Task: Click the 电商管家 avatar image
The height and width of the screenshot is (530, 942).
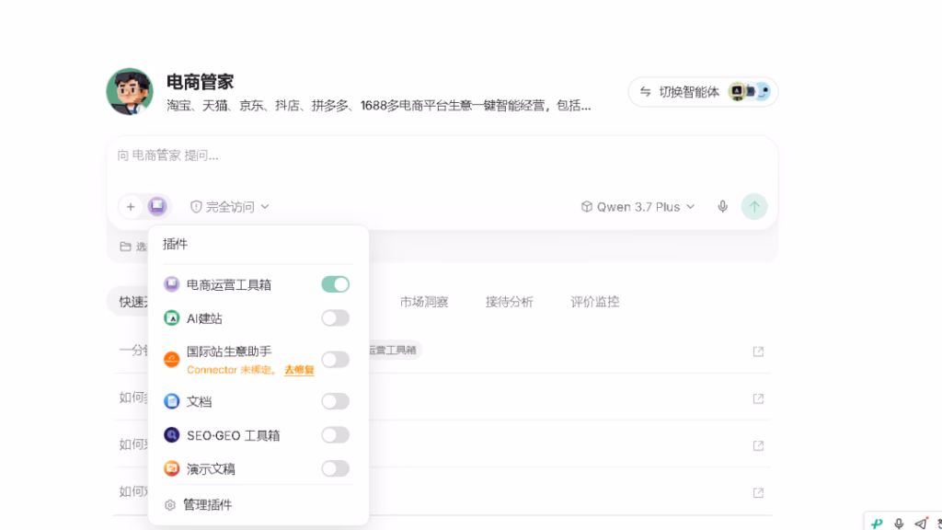Action: coord(130,91)
